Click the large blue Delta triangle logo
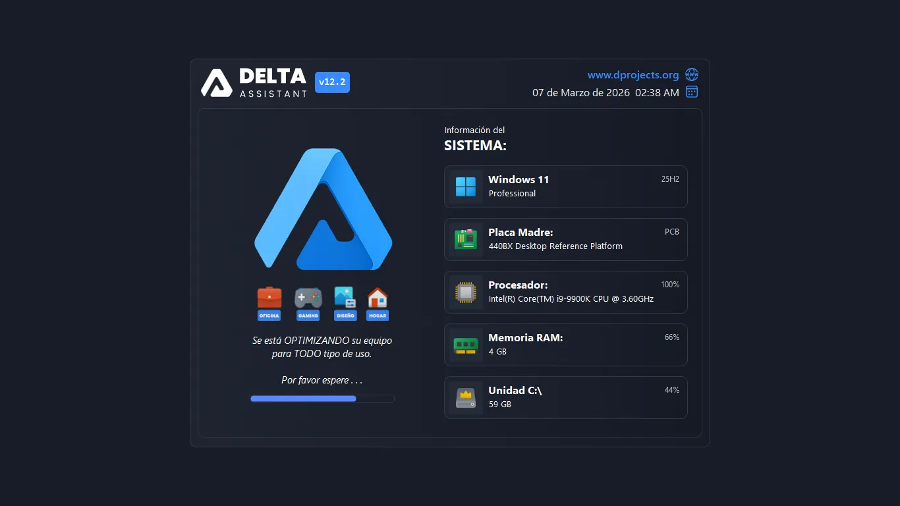 (323, 210)
